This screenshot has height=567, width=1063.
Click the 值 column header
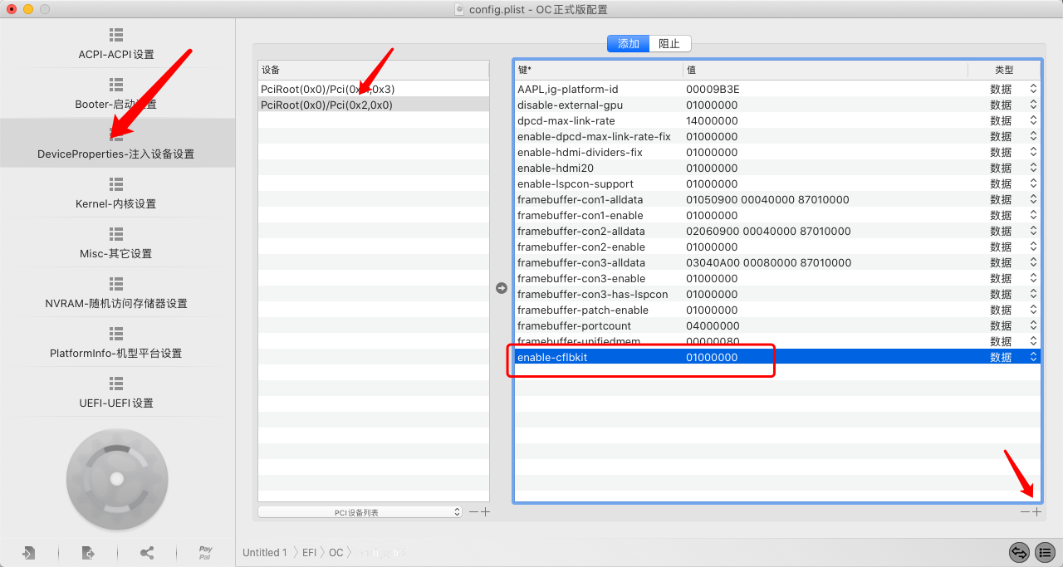pyautogui.click(x=825, y=70)
